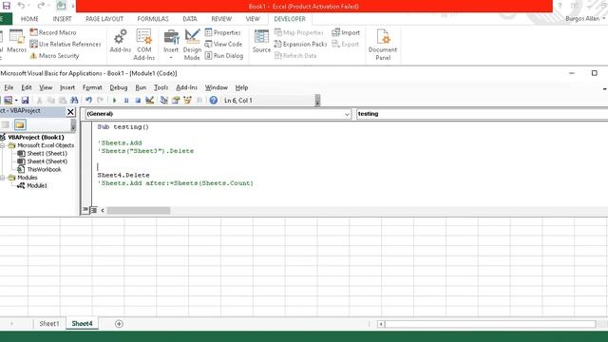Open the Debug menu
Screen dimensions: 608x342
(118, 87)
